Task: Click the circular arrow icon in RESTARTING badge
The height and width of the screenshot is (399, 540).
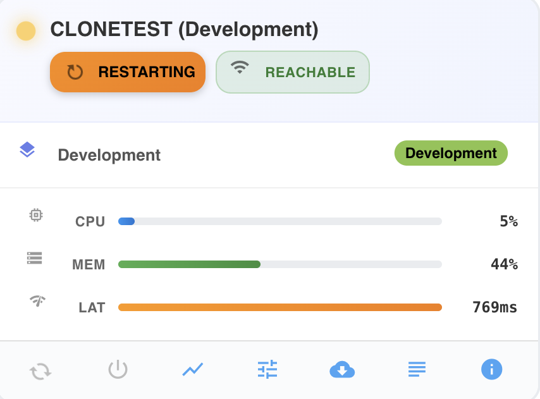Action: (75, 72)
